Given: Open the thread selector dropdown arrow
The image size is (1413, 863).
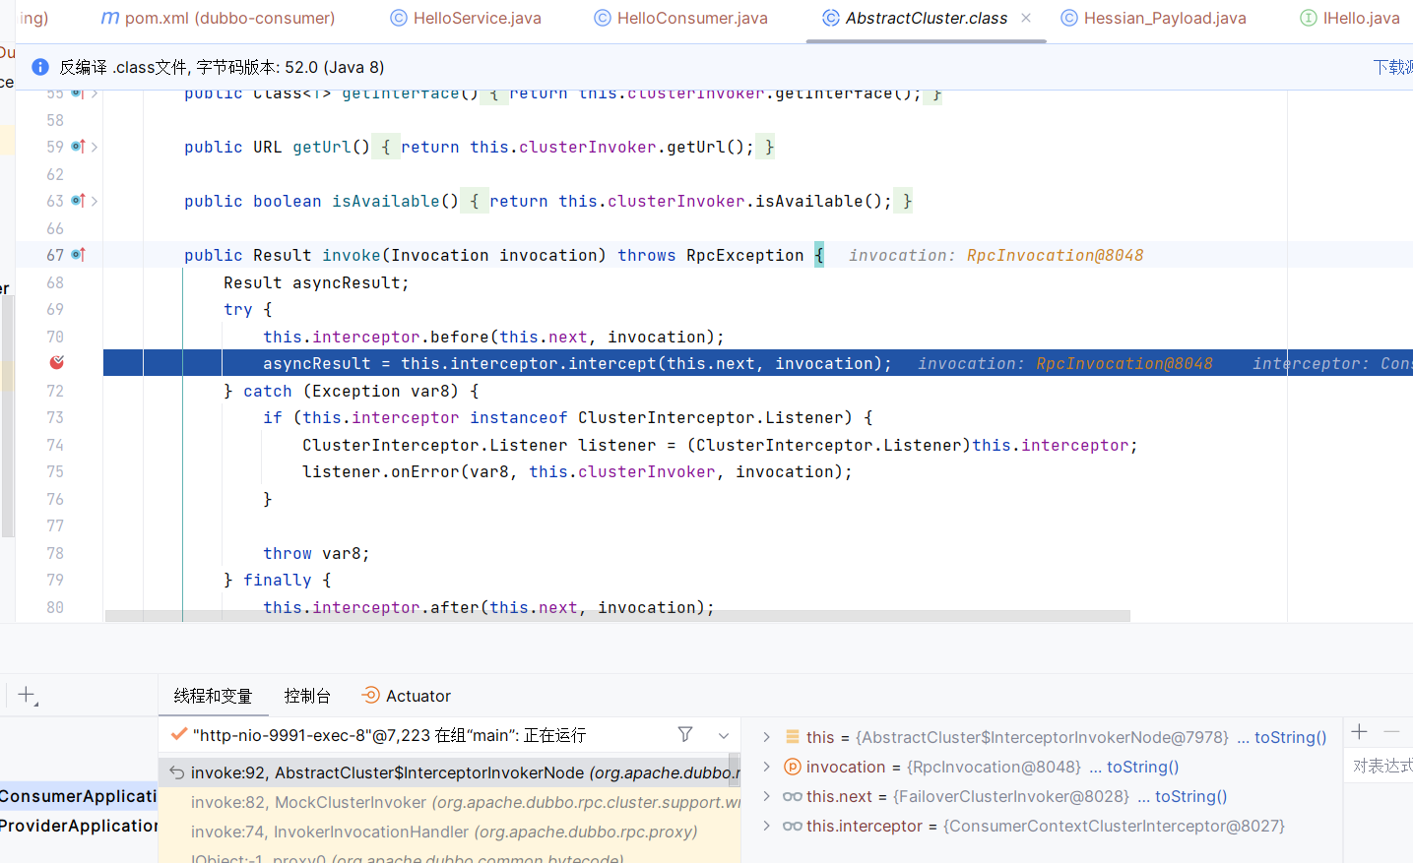Looking at the screenshot, I should (x=724, y=735).
